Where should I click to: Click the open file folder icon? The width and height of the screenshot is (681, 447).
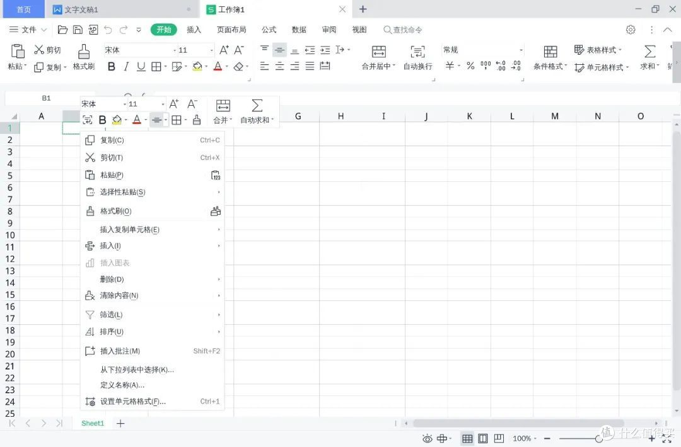pyautogui.click(x=62, y=30)
